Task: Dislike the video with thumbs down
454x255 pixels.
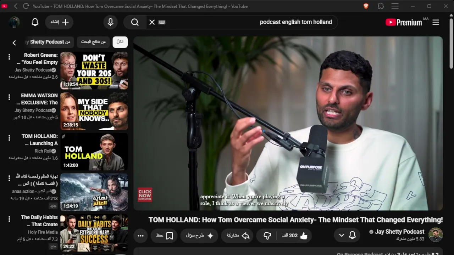Action: click(x=267, y=236)
